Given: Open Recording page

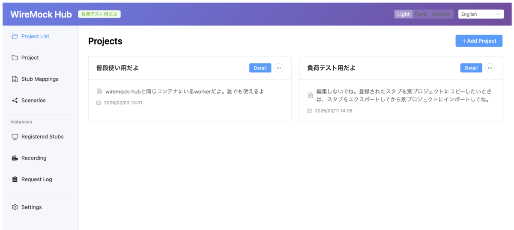Looking at the screenshot, I should pyautogui.click(x=41, y=158).
